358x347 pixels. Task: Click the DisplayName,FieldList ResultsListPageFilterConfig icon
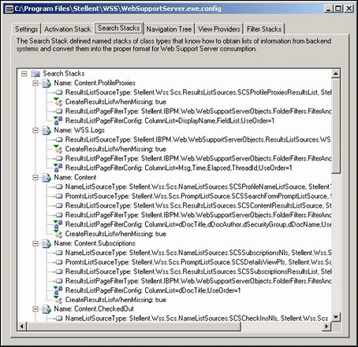(58, 120)
